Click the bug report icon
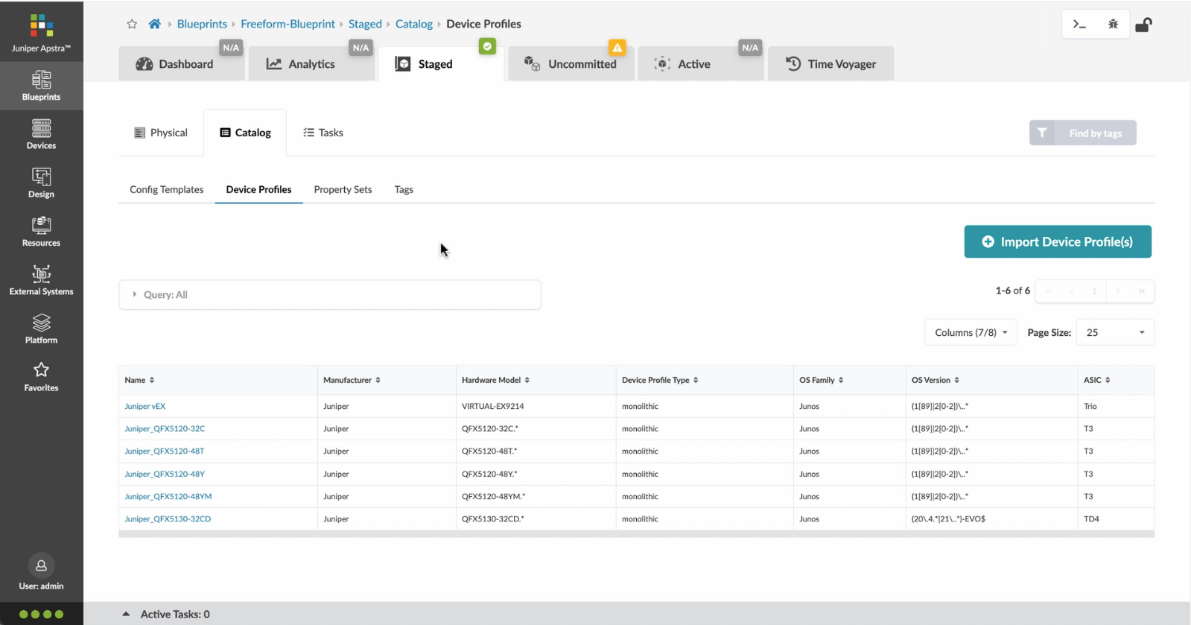1191x625 pixels. point(1113,25)
